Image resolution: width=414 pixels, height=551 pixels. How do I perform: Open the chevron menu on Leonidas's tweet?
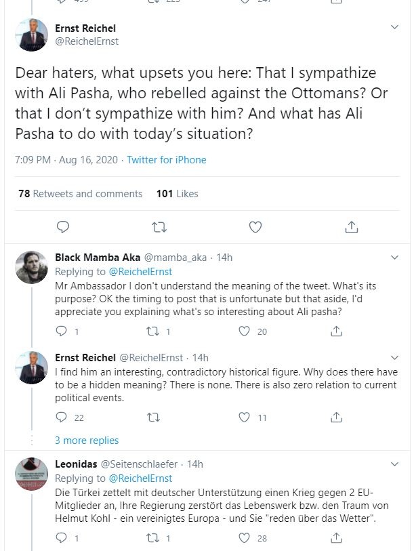click(x=396, y=464)
